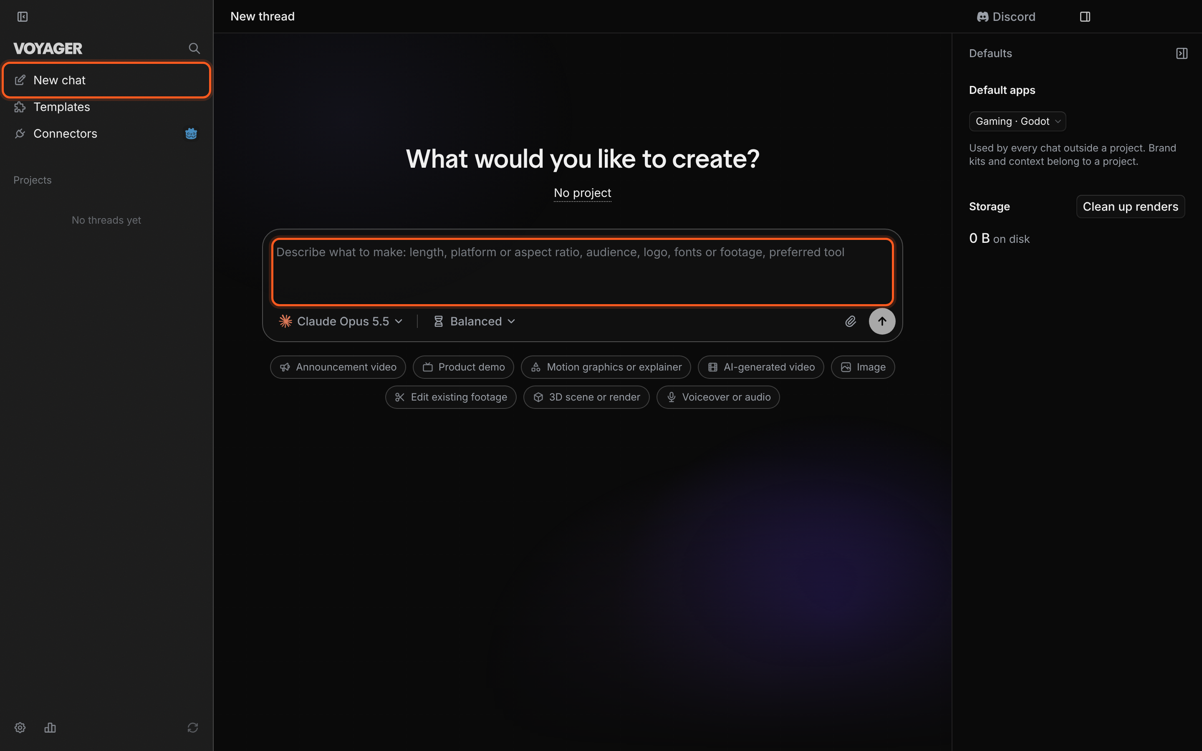The image size is (1202, 751).
Task: Open the Claude Opus 5.5 model dropdown
Action: point(341,321)
